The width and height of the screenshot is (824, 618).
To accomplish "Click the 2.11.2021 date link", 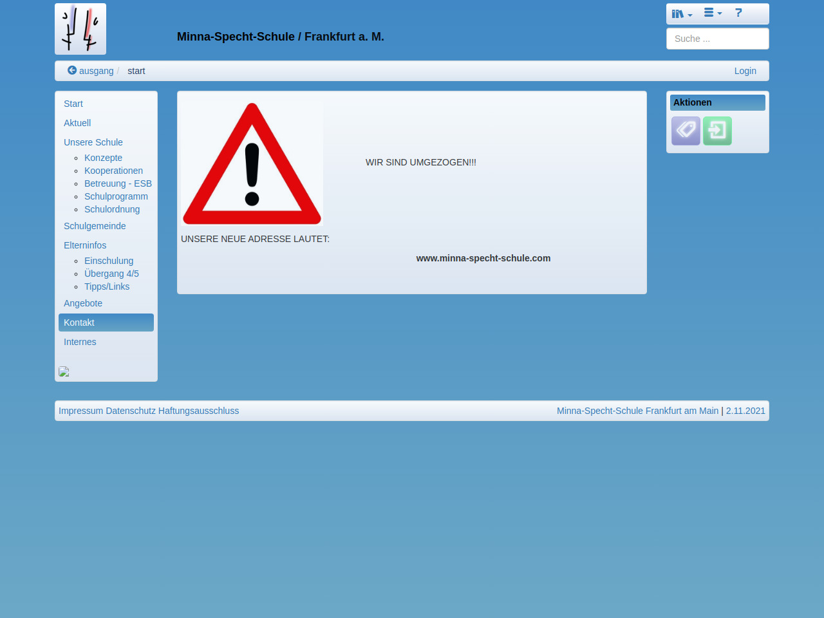I will pyautogui.click(x=745, y=411).
